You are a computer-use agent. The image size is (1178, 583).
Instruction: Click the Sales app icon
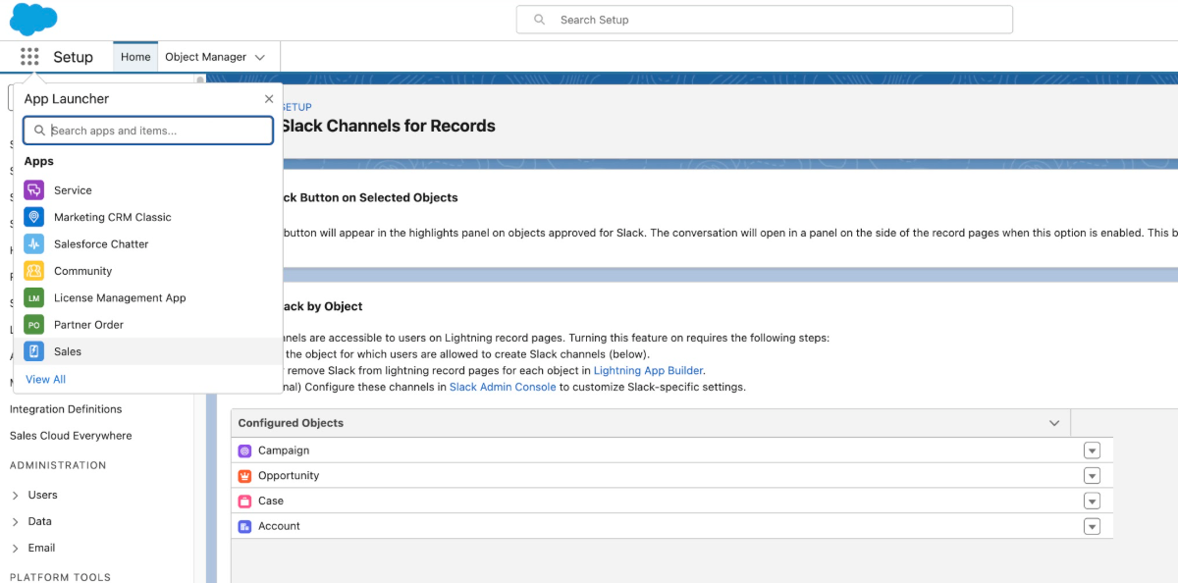pos(34,351)
